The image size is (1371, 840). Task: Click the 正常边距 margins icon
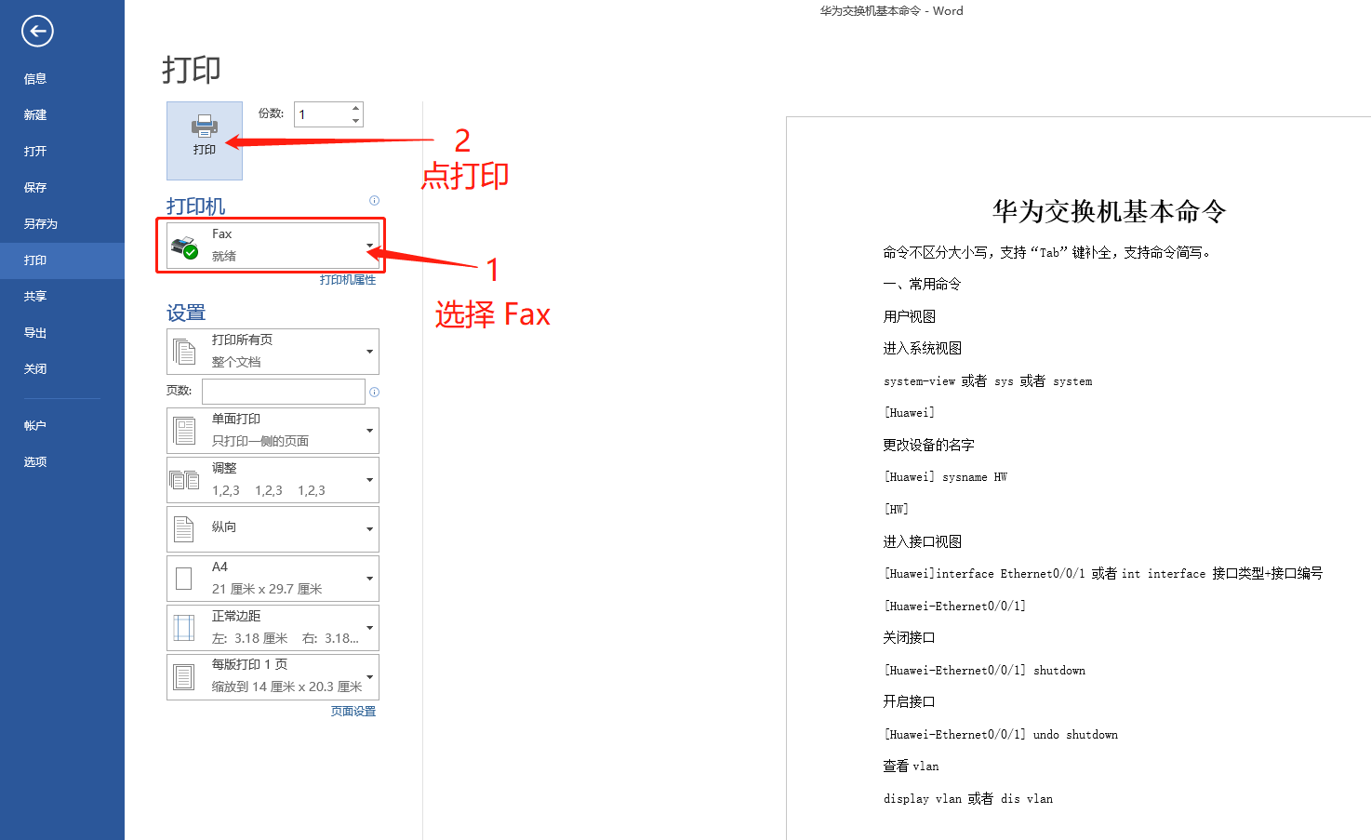[x=185, y=627]
